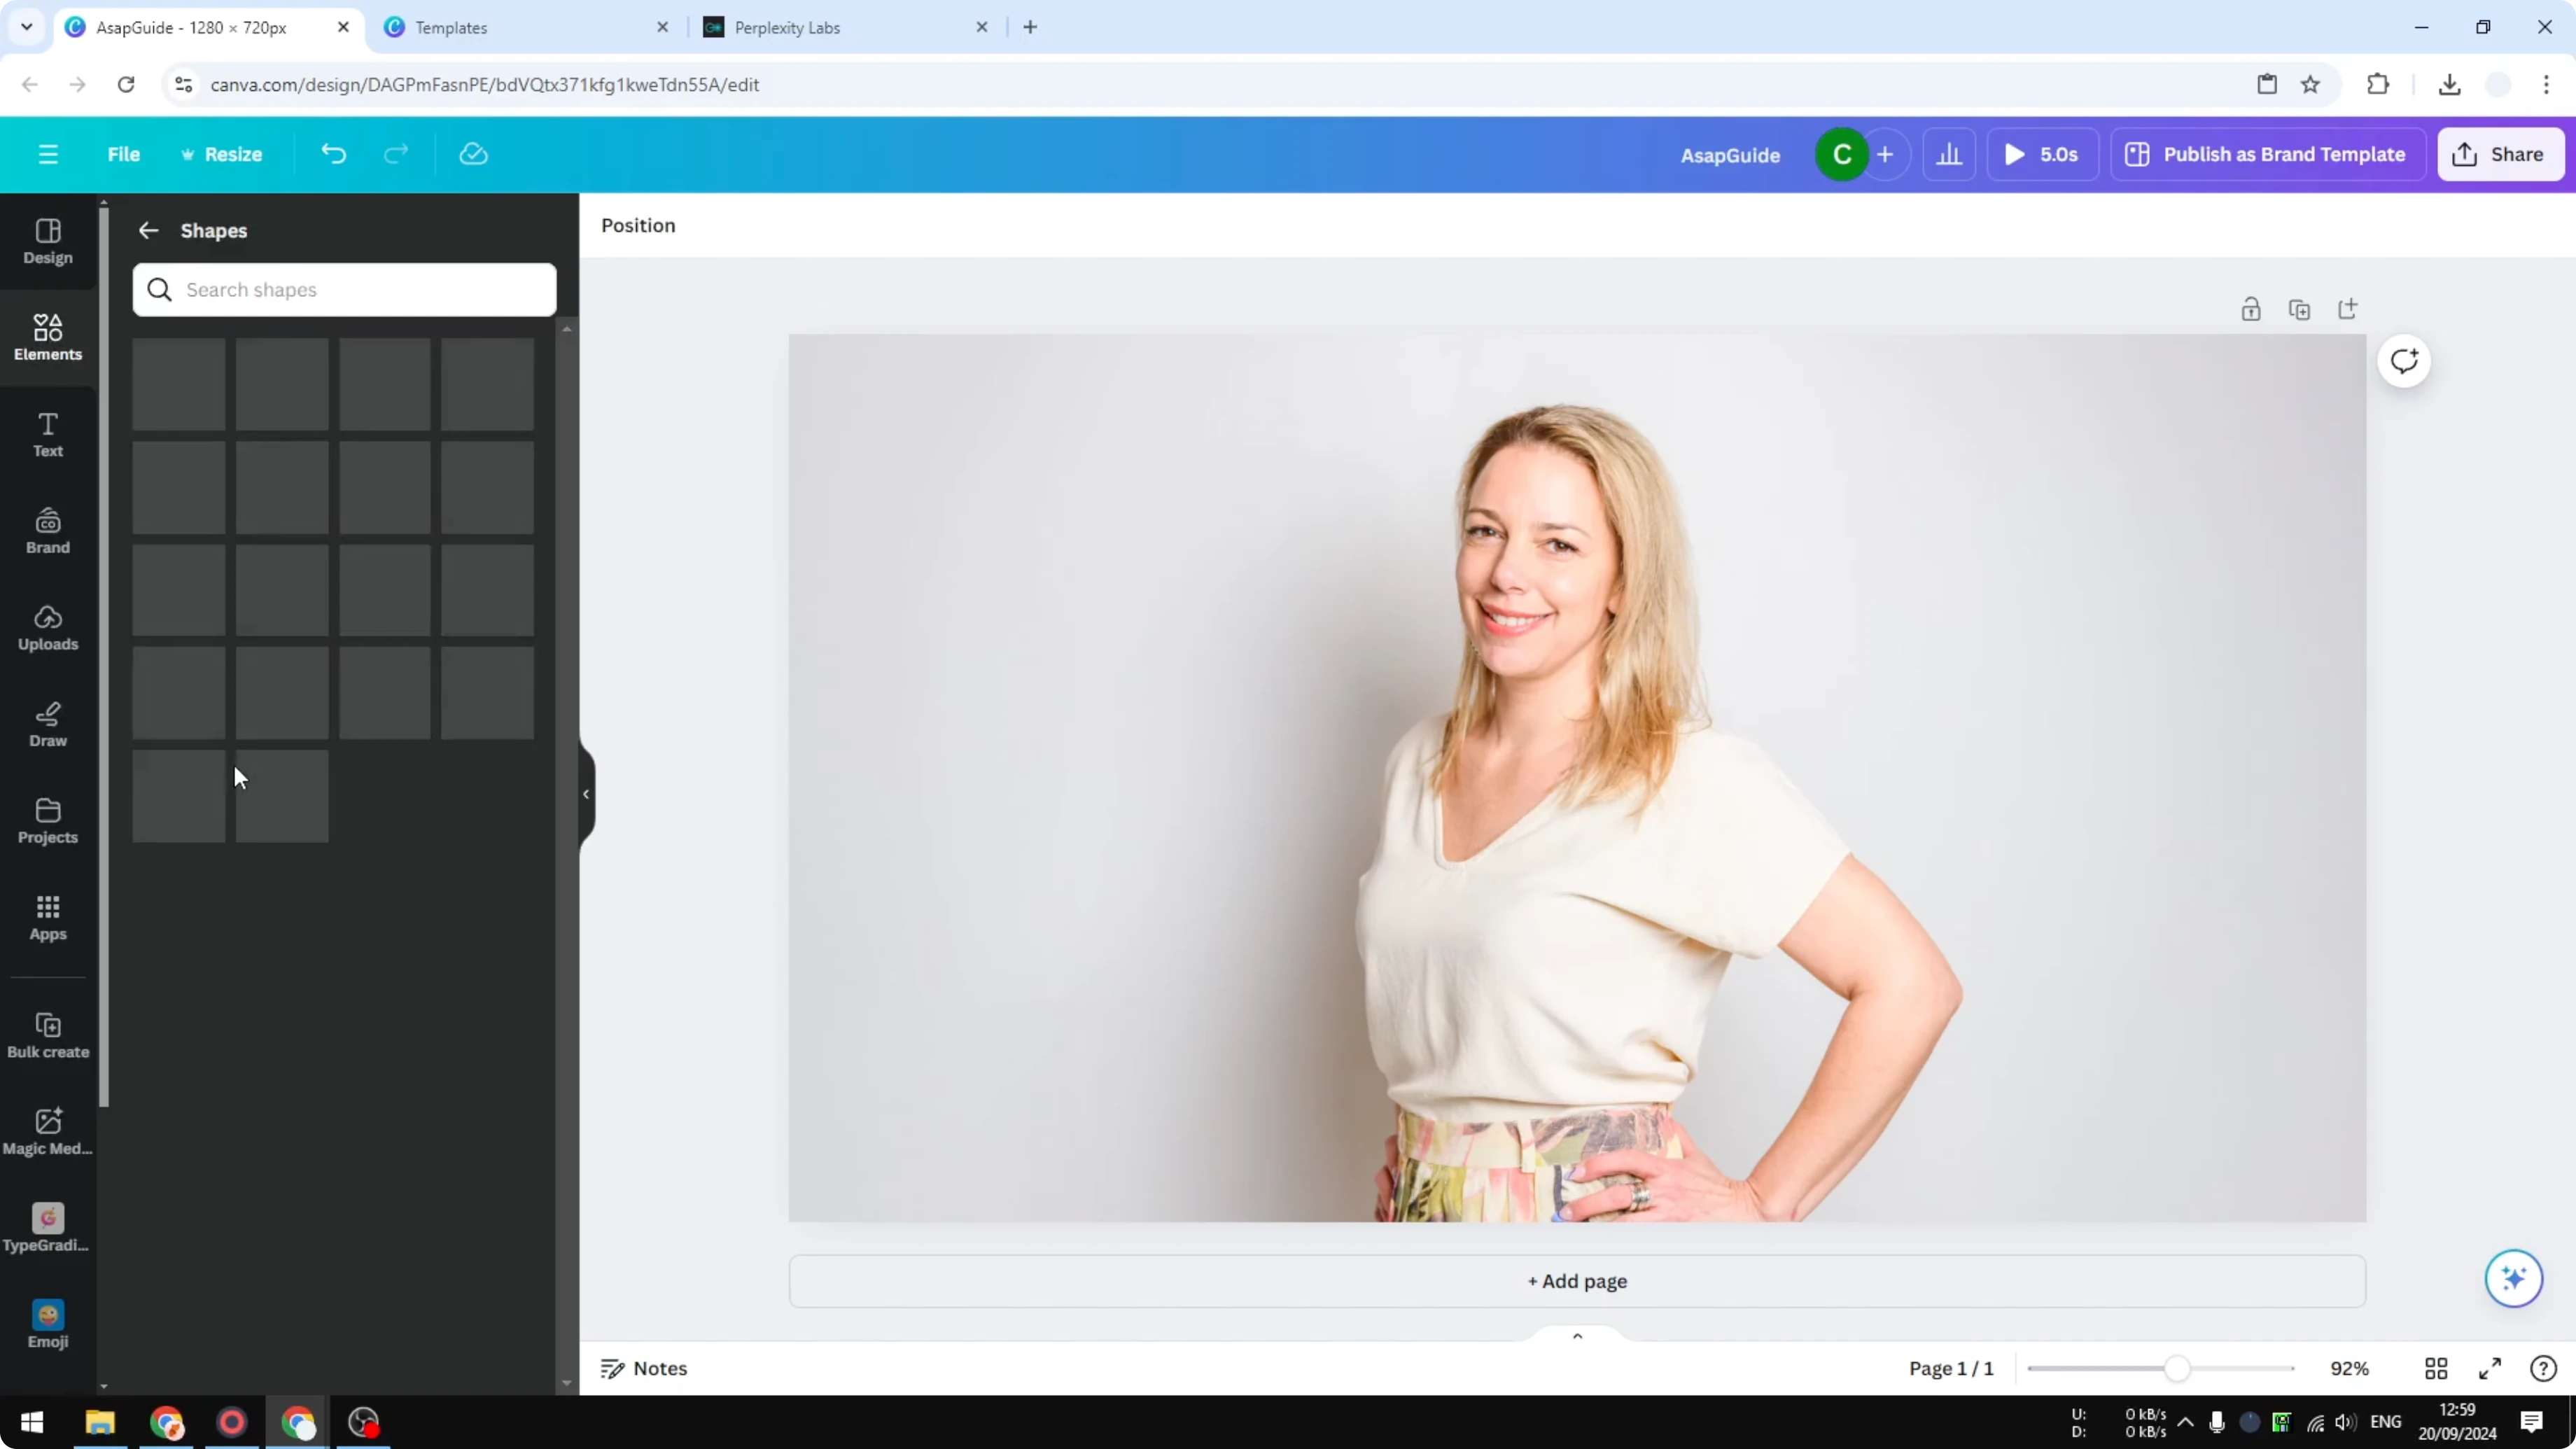The image size is (2576, 1449).
Task: Open a new browser tab
Action: click(x=1030, y=27)
